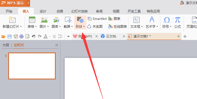This screenshot has width=197, height=99.
Task: Expand the 图片 dropdown arrow
Action: coord(48,27)
